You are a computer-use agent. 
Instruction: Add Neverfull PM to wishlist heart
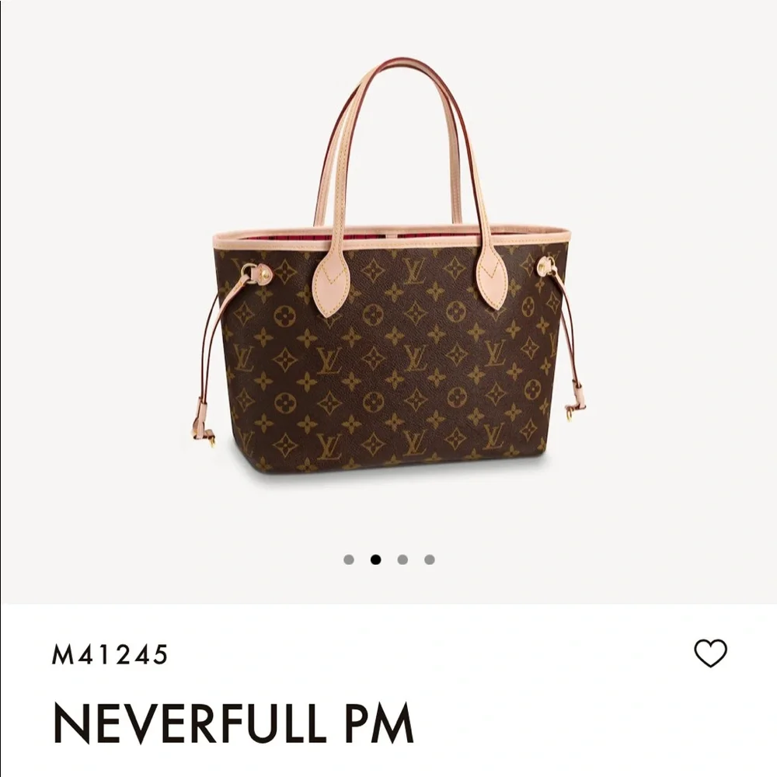pos(710,653)
